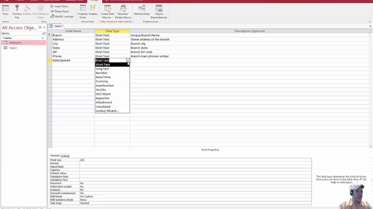Choose Calculated from the data type list

[x=112, y=107]
